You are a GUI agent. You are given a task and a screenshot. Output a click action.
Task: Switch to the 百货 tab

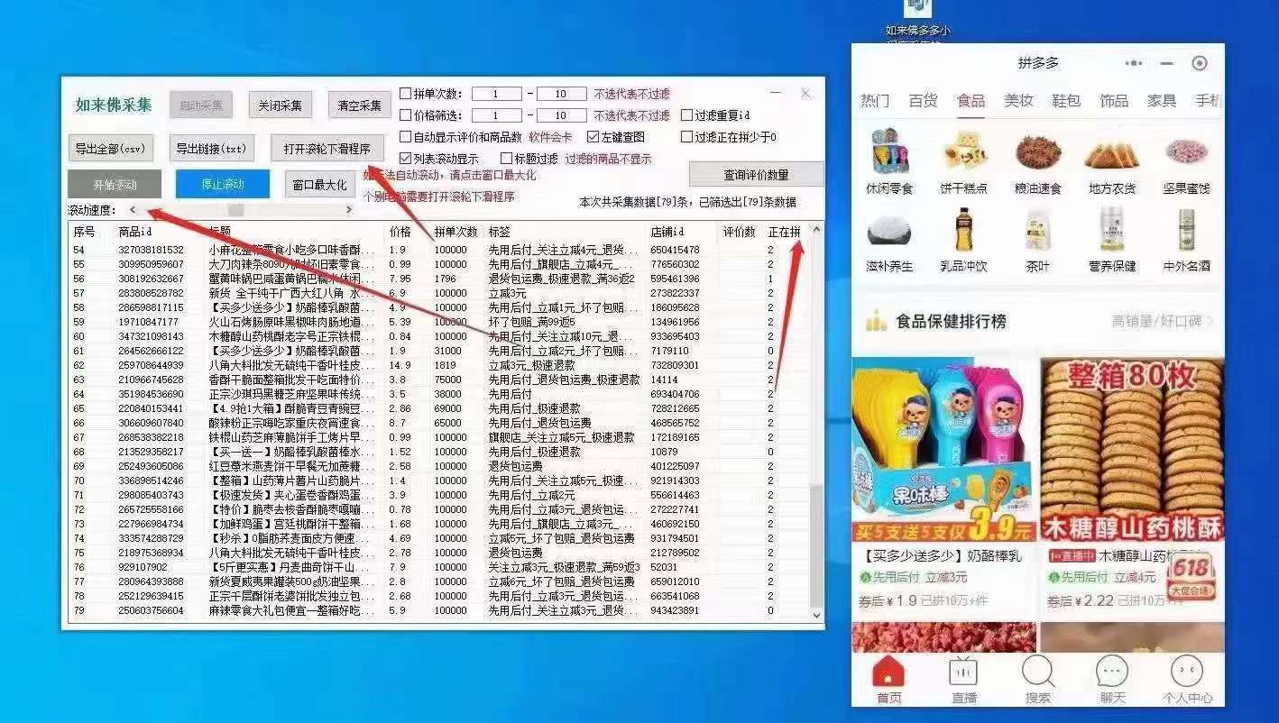tap(923, 100)
